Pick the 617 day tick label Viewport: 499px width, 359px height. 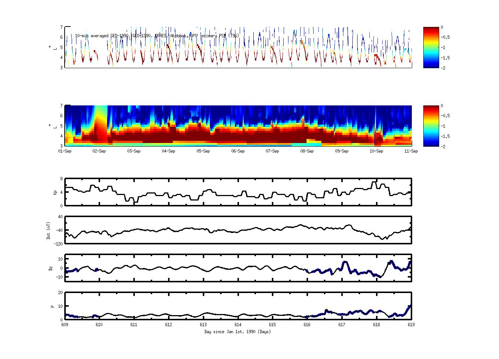(x=342, y=325)
